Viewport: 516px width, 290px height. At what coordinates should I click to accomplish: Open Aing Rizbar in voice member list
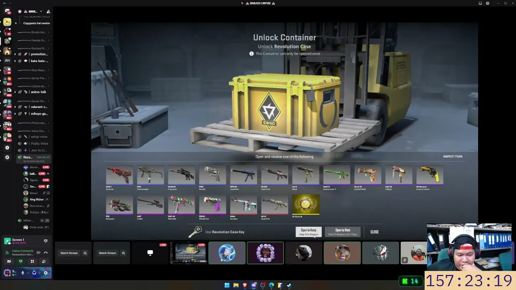[x=36, y=199]
